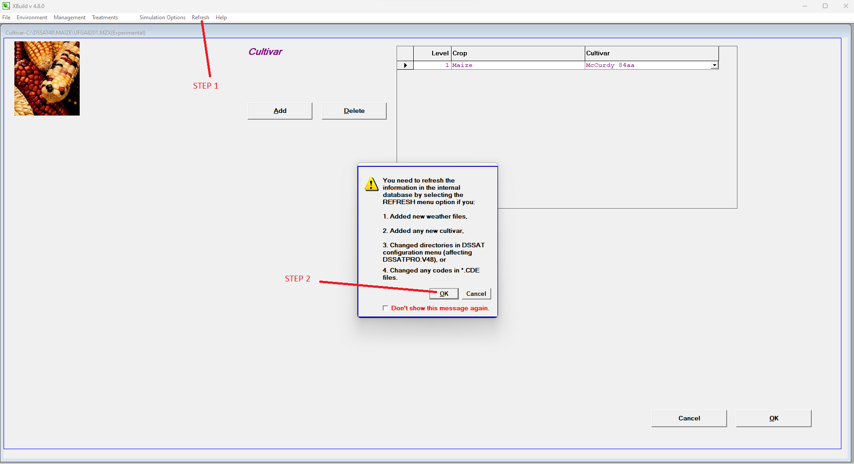
Task: Select the Refresh menu option
Action: tap(200, 18)
